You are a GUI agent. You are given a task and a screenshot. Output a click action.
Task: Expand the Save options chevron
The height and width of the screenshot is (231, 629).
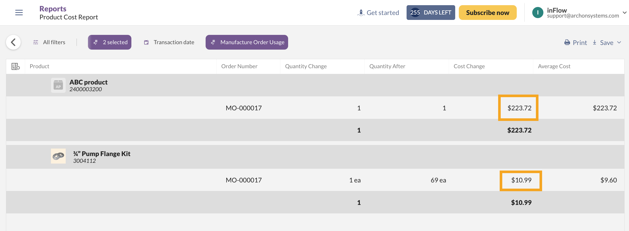pyautogui.click(x=619, y=42)
